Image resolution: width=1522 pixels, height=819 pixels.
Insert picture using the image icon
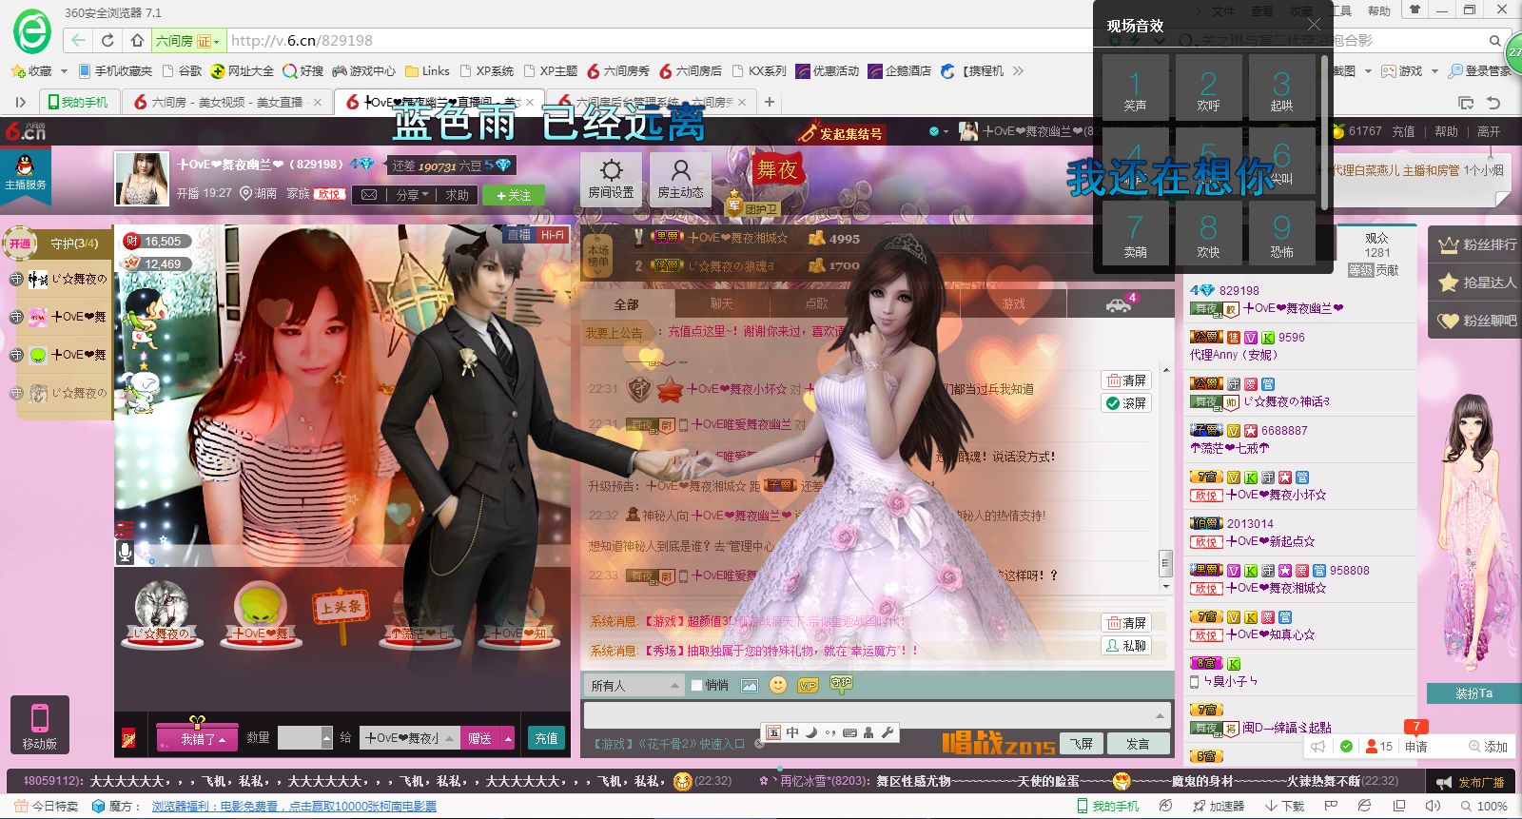pyautogui.click(x=750, y=685)
